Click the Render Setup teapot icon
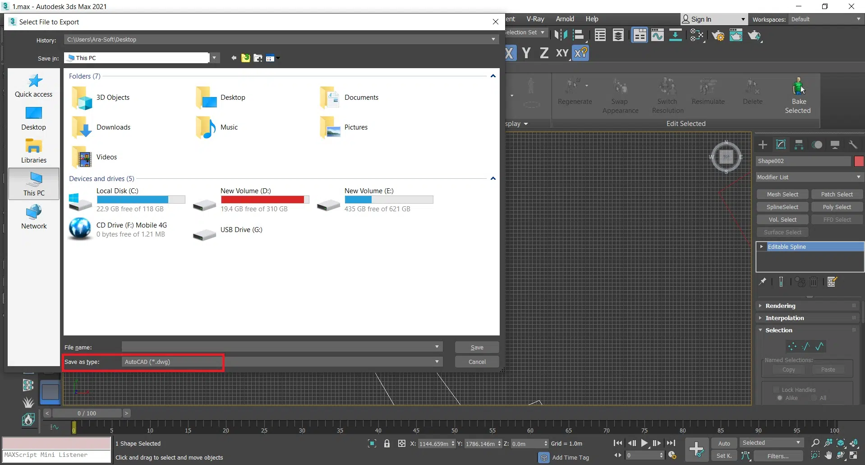The width and height of the screenshot is (865, 465). [x=718, y=36]
